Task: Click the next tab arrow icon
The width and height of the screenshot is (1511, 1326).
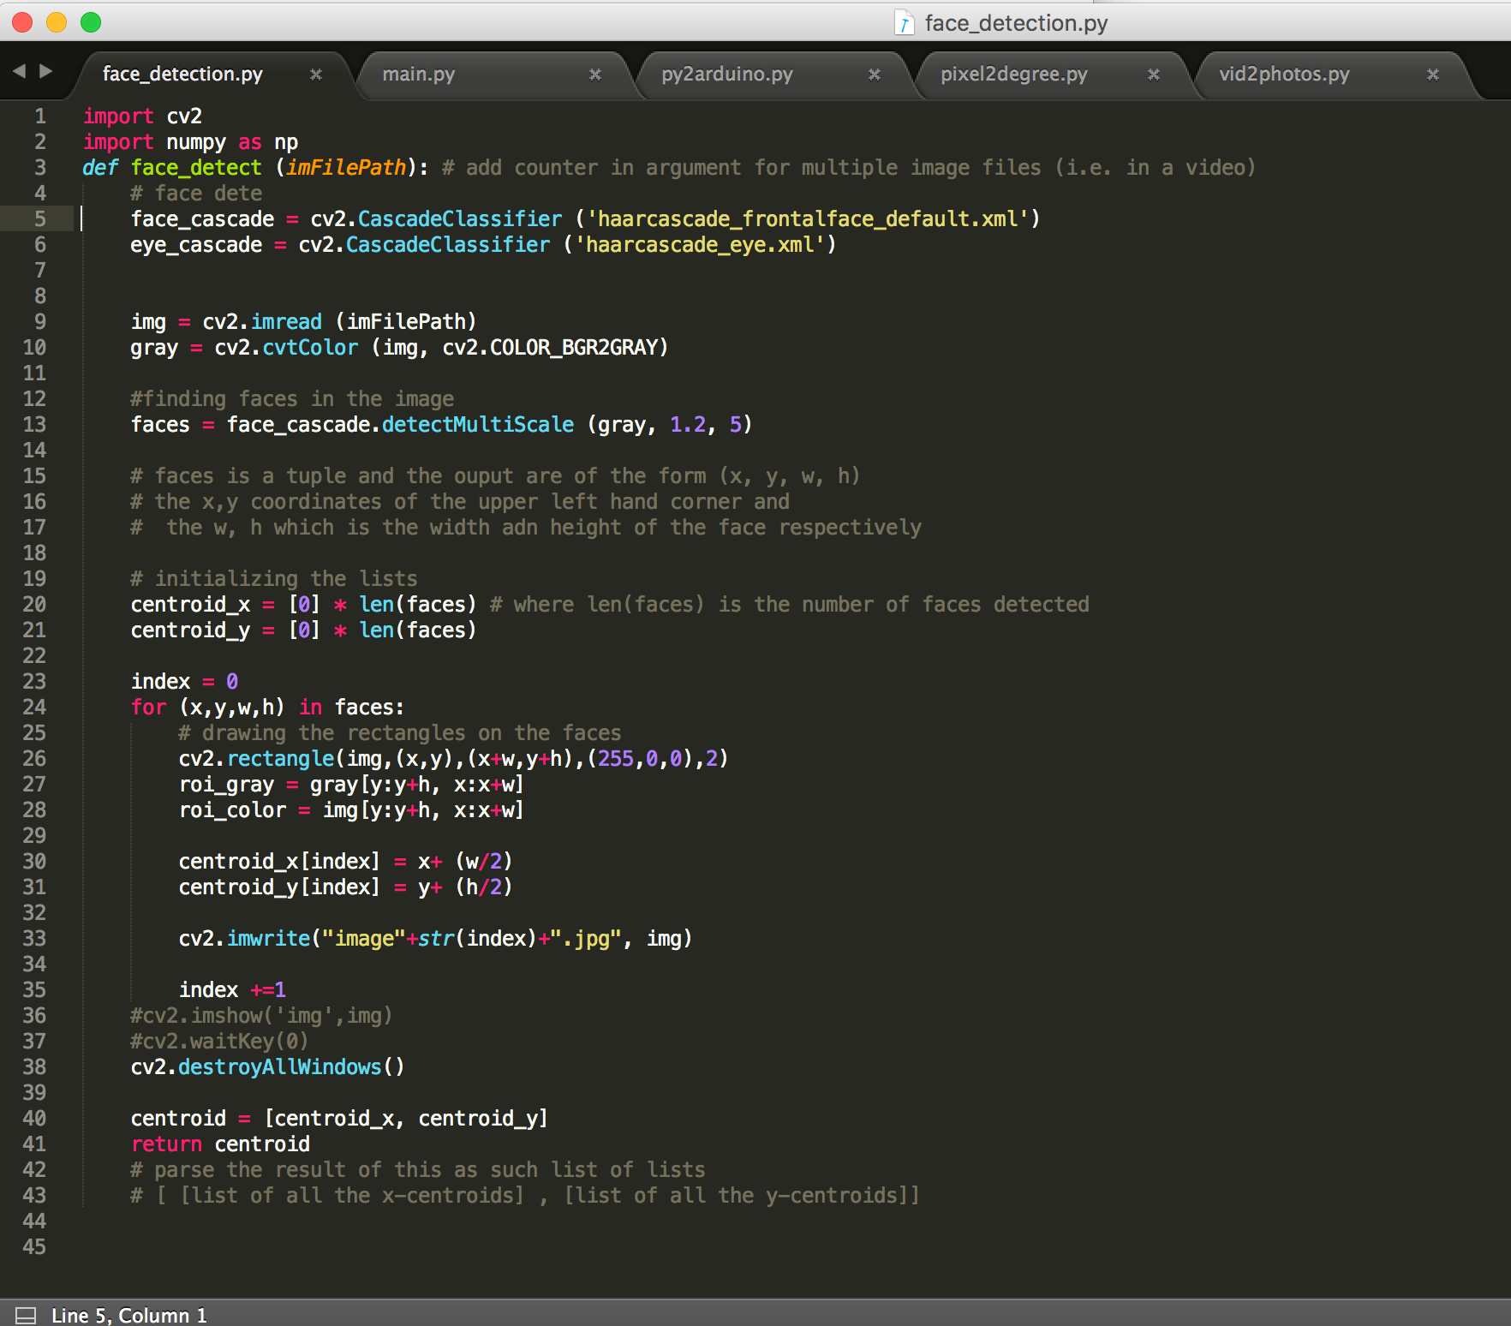Action: 46,71
